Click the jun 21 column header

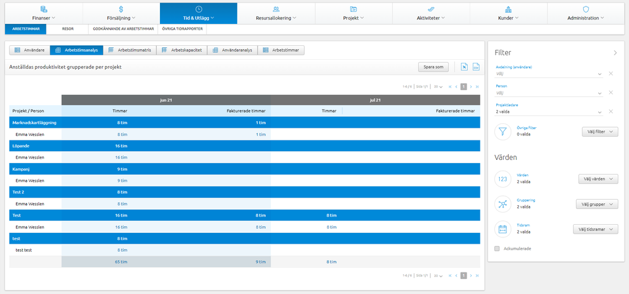pyautogui.click(x=166, y=100)
